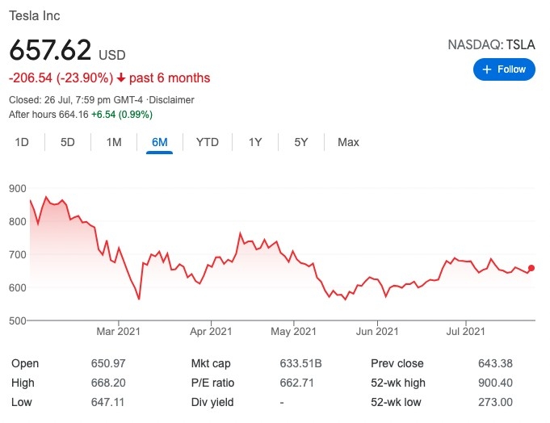Select the 1D time range tab
This screenshot has height=423, width=550.
pyautogui.click(x=22, y=142)
